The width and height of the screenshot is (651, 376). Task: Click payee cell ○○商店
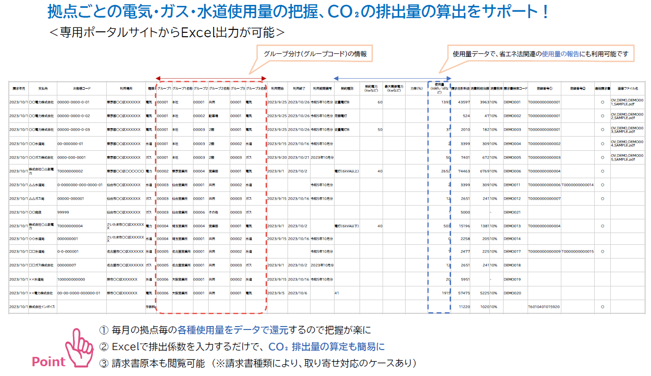coord(36,212)
